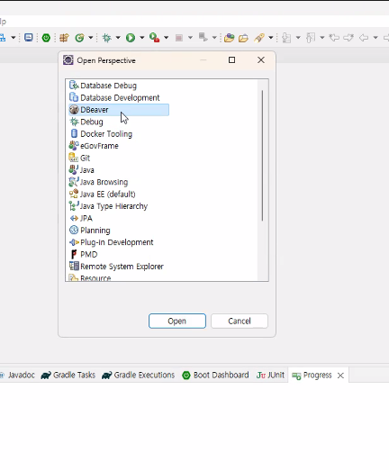Image resolution: width=389 pixels, height=471 pixels.
Task: Choose the eGovFrame perspective
Action: tap(94, 146)
